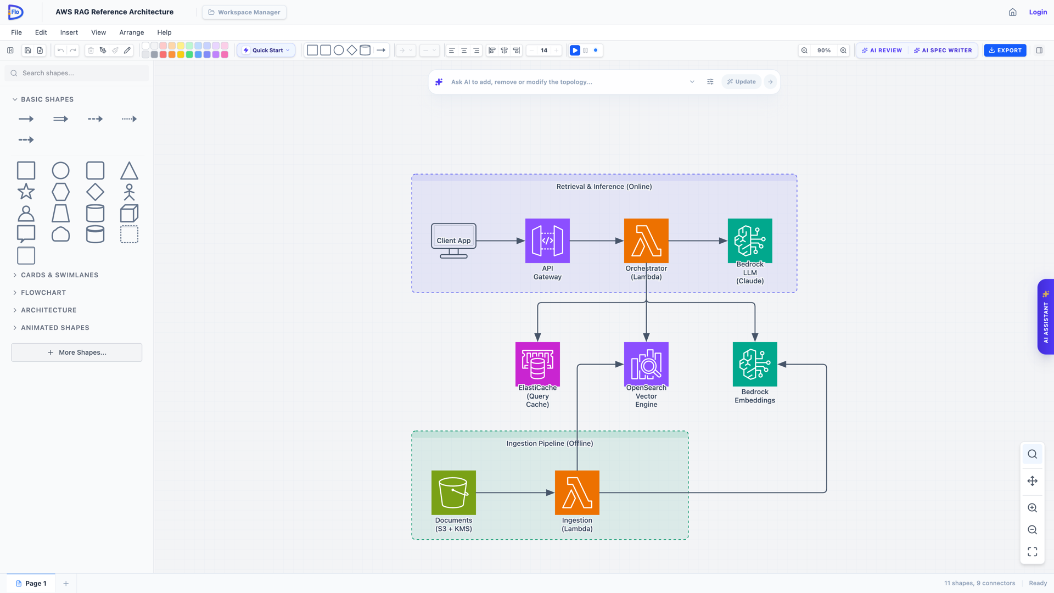Open the Edit menu

(41, 32)
